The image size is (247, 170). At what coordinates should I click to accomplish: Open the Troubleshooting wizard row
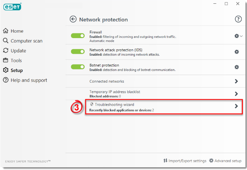(x=164, y=107)
